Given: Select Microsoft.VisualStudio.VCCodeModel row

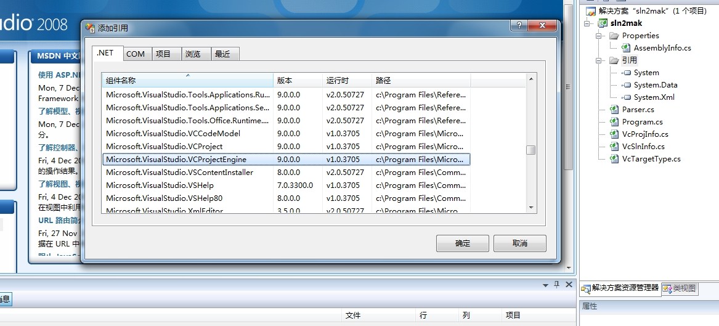Looking at the screenshot, I should (x=286, y=134).
